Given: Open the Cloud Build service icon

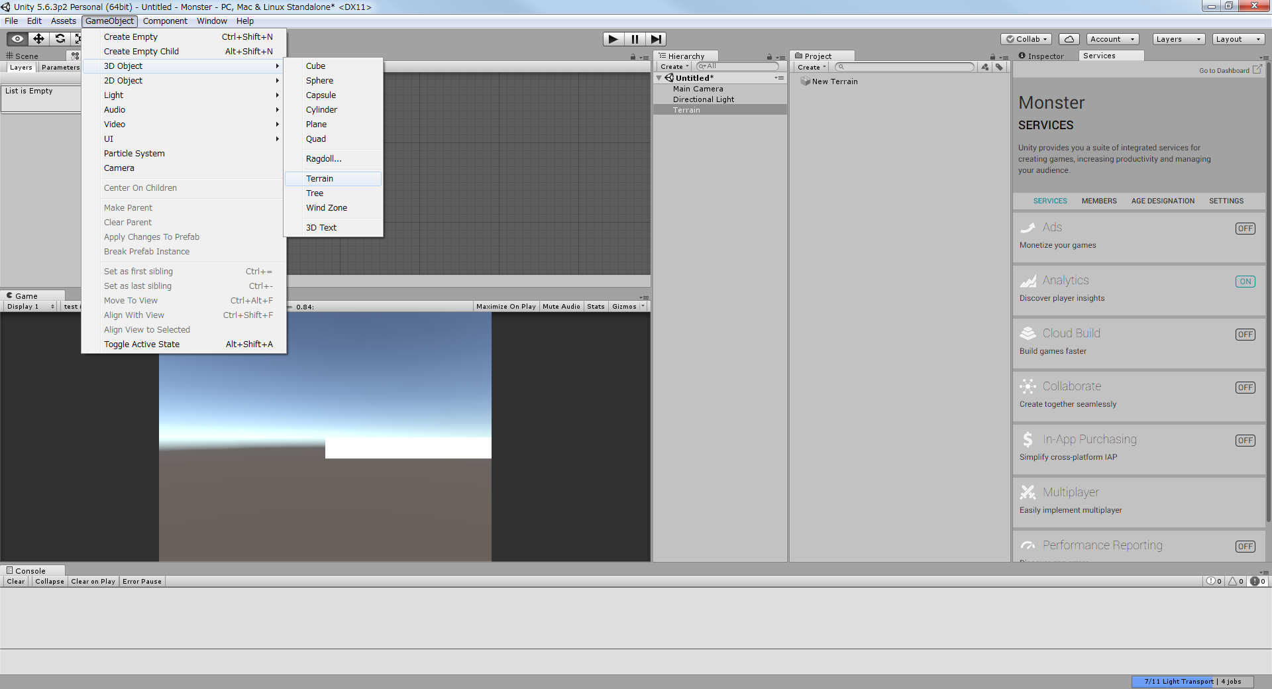Looking at the screenshot, I should pos(1028,333).
